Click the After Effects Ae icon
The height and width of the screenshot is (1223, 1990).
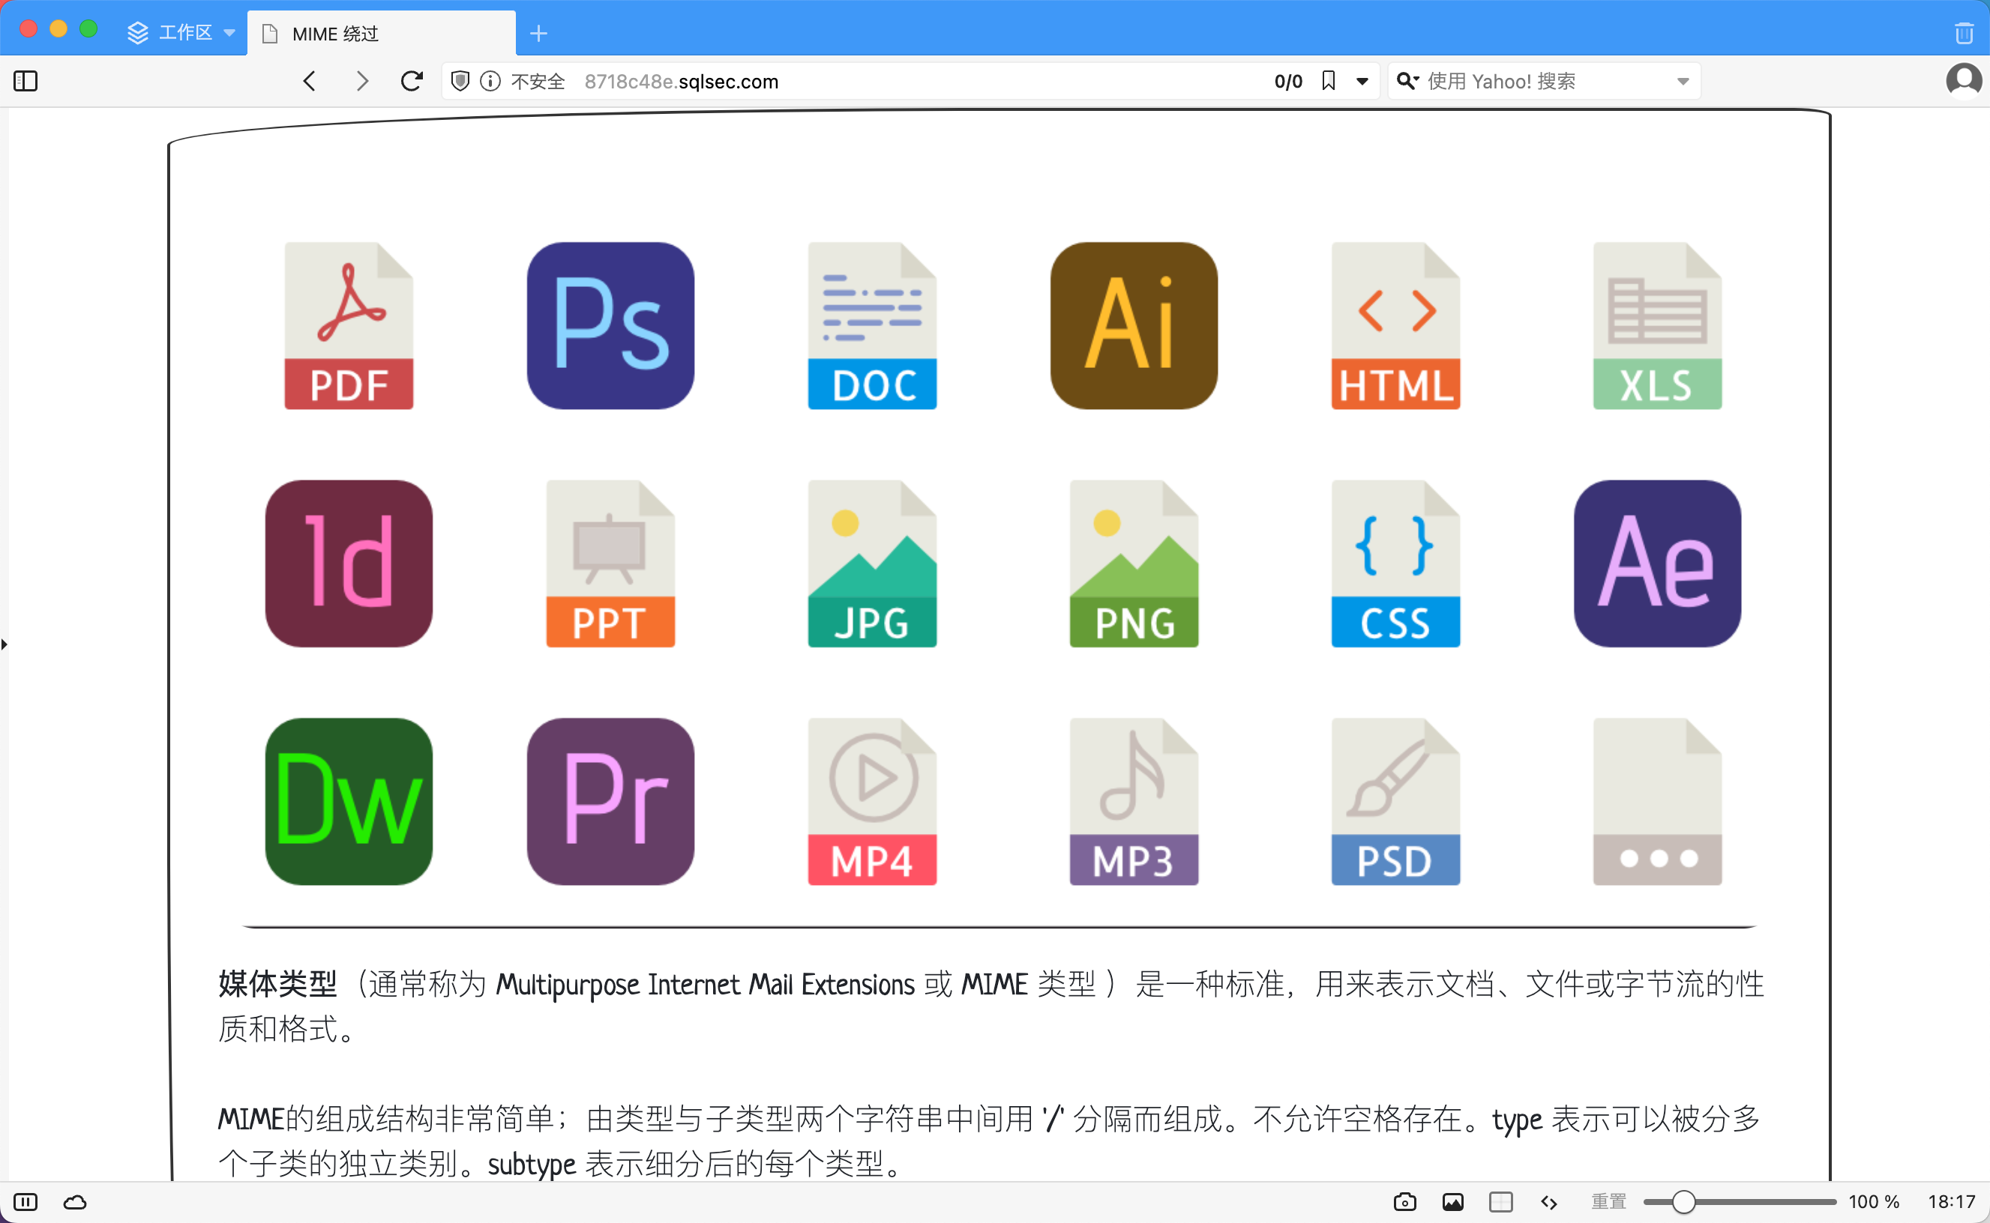pos(1657,564)
